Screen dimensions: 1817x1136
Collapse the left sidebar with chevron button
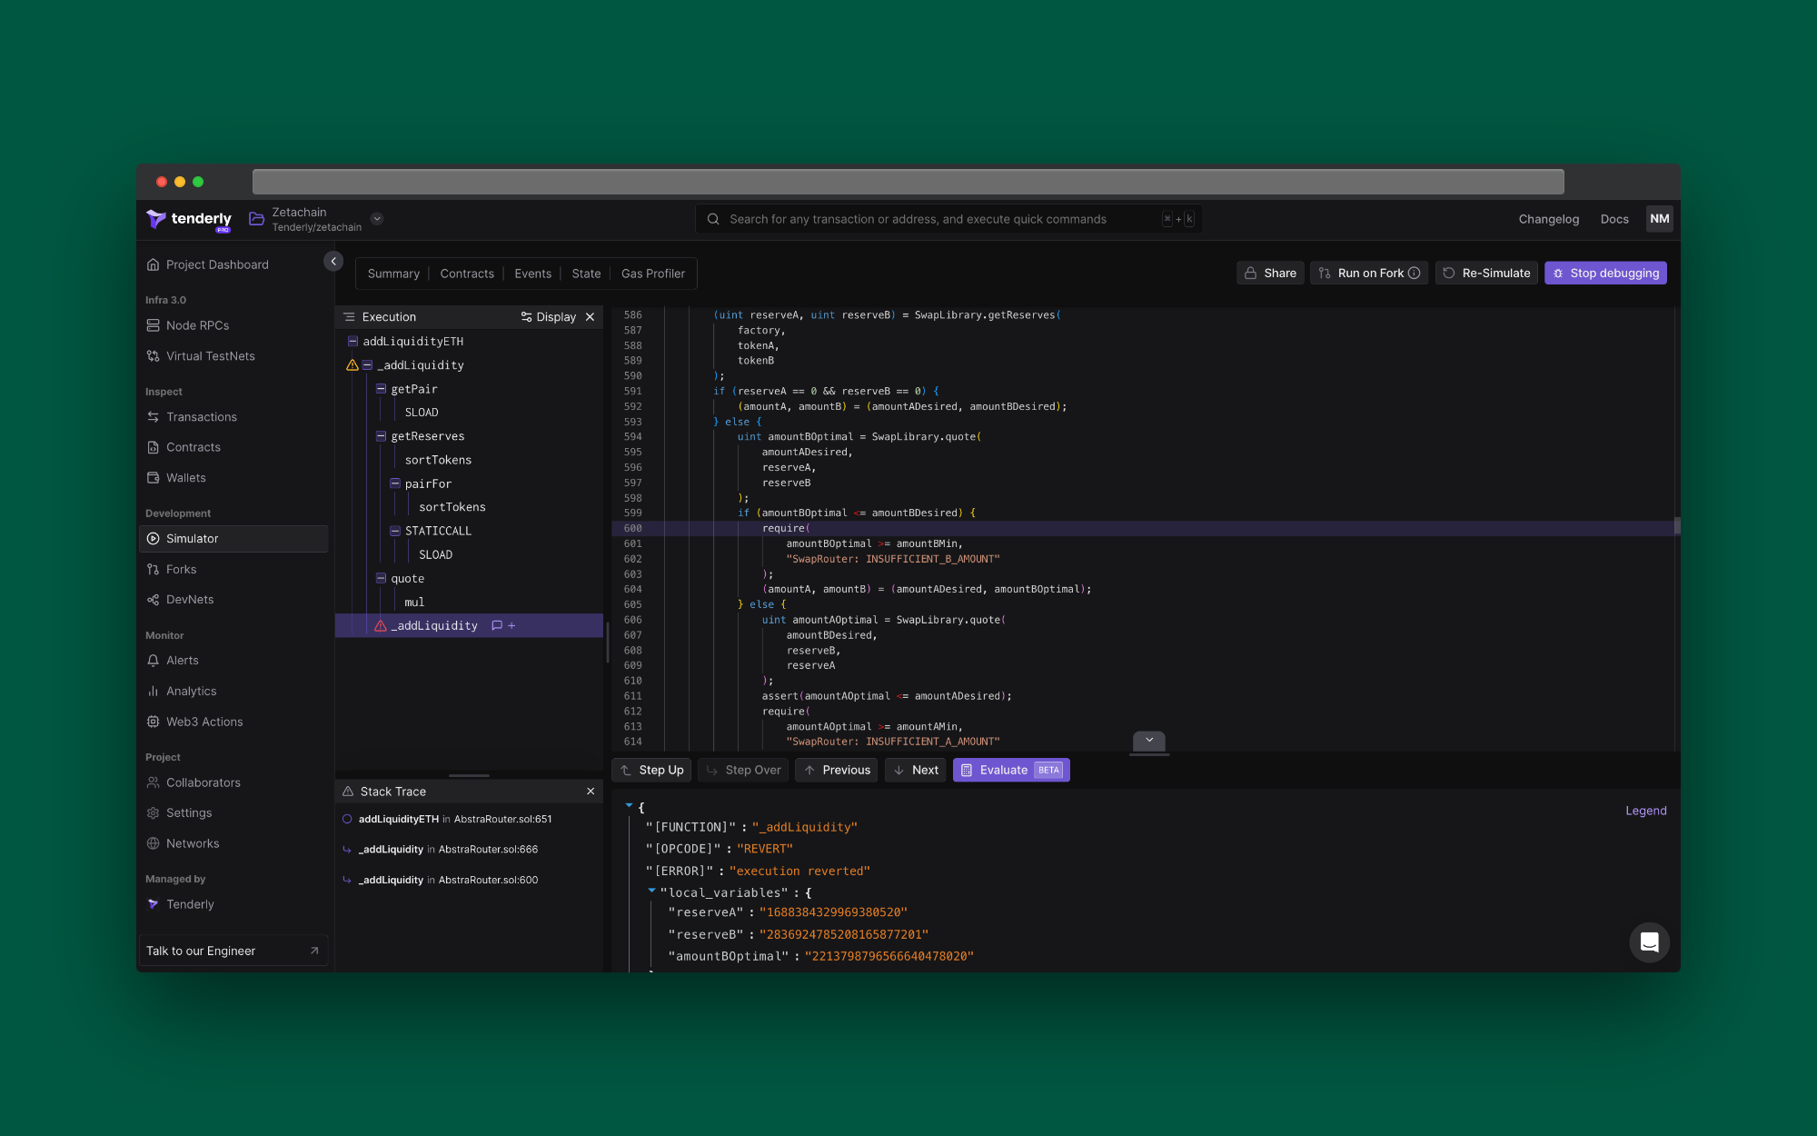pyautogui.click(x=333, y=262)
